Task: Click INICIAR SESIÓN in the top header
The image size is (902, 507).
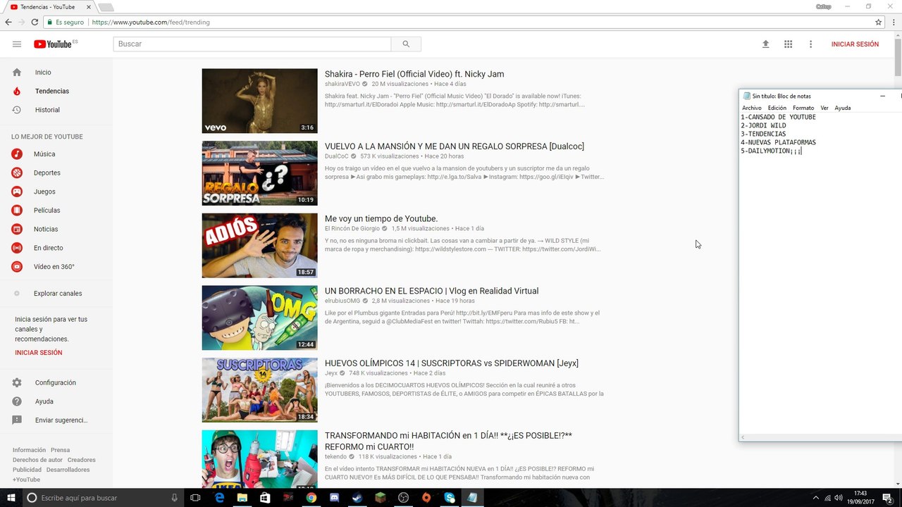Action: (855, 44)
